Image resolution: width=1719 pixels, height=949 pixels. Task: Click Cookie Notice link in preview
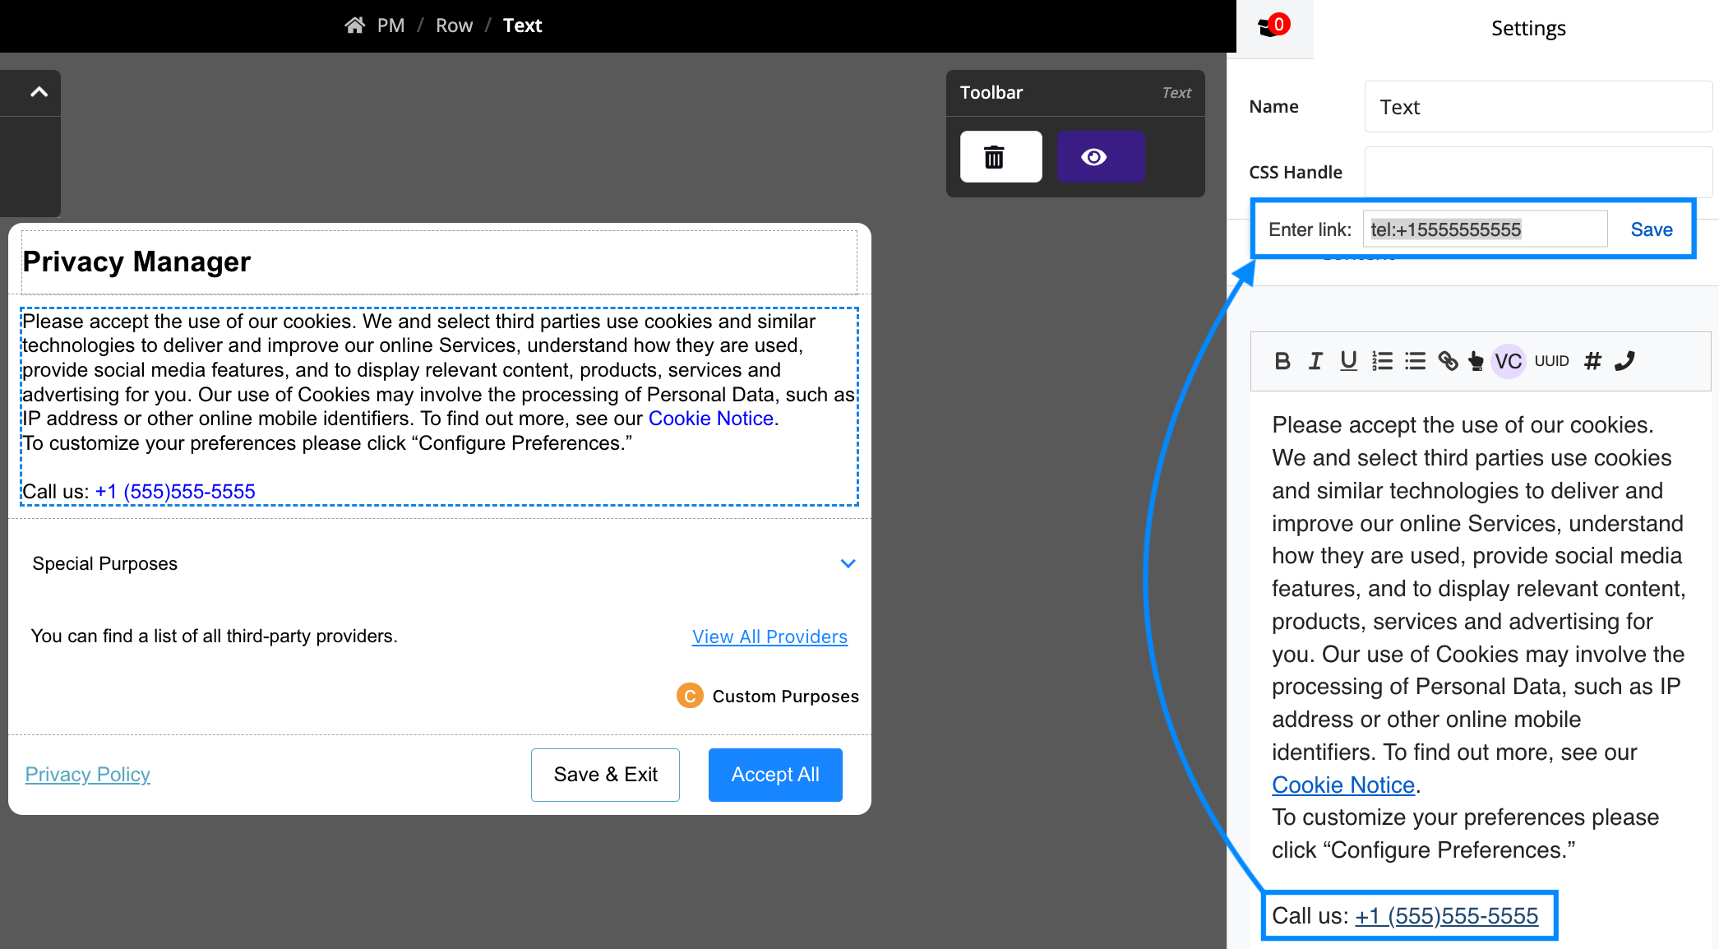click(x=710, y=419)
